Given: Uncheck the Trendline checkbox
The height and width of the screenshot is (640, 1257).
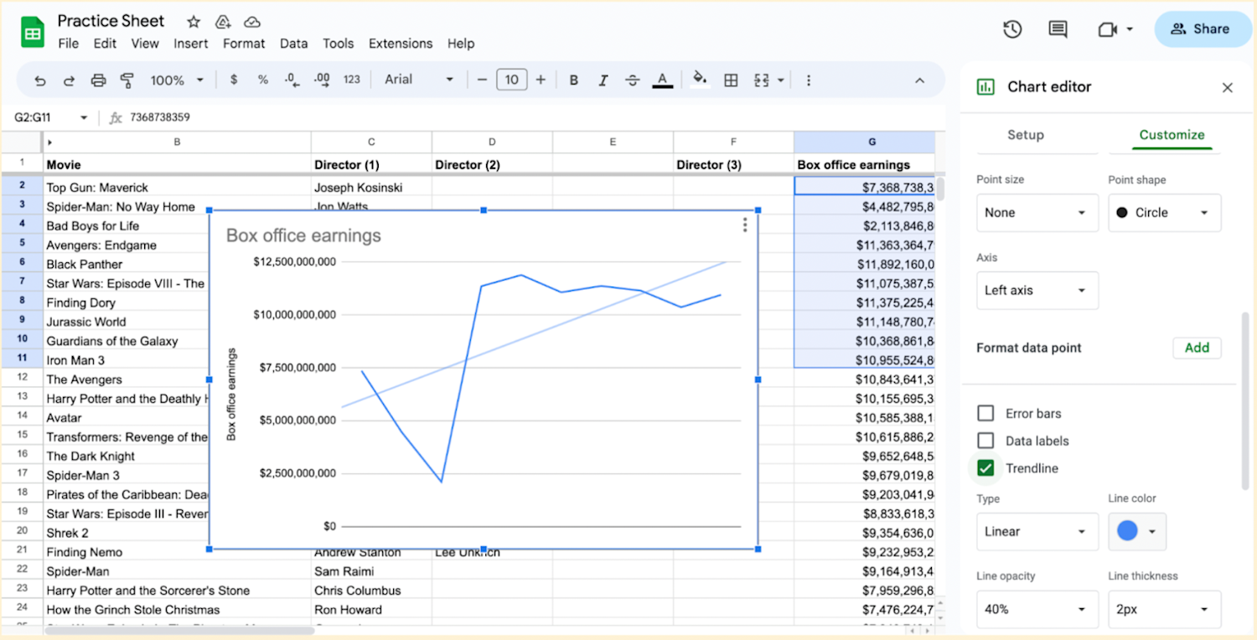Looking at the screenshot, I should tap(986, 468).
